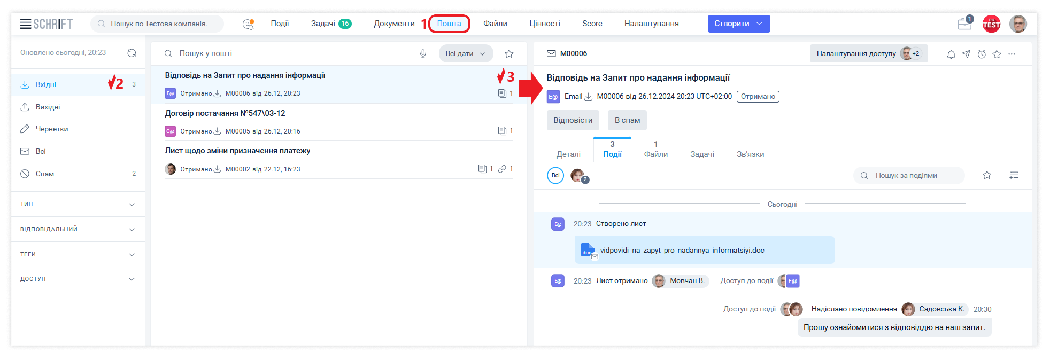This screenshot has height=360, width=1050.
Task: Open the three-dots more options menu
Action: click(1012, 54)
